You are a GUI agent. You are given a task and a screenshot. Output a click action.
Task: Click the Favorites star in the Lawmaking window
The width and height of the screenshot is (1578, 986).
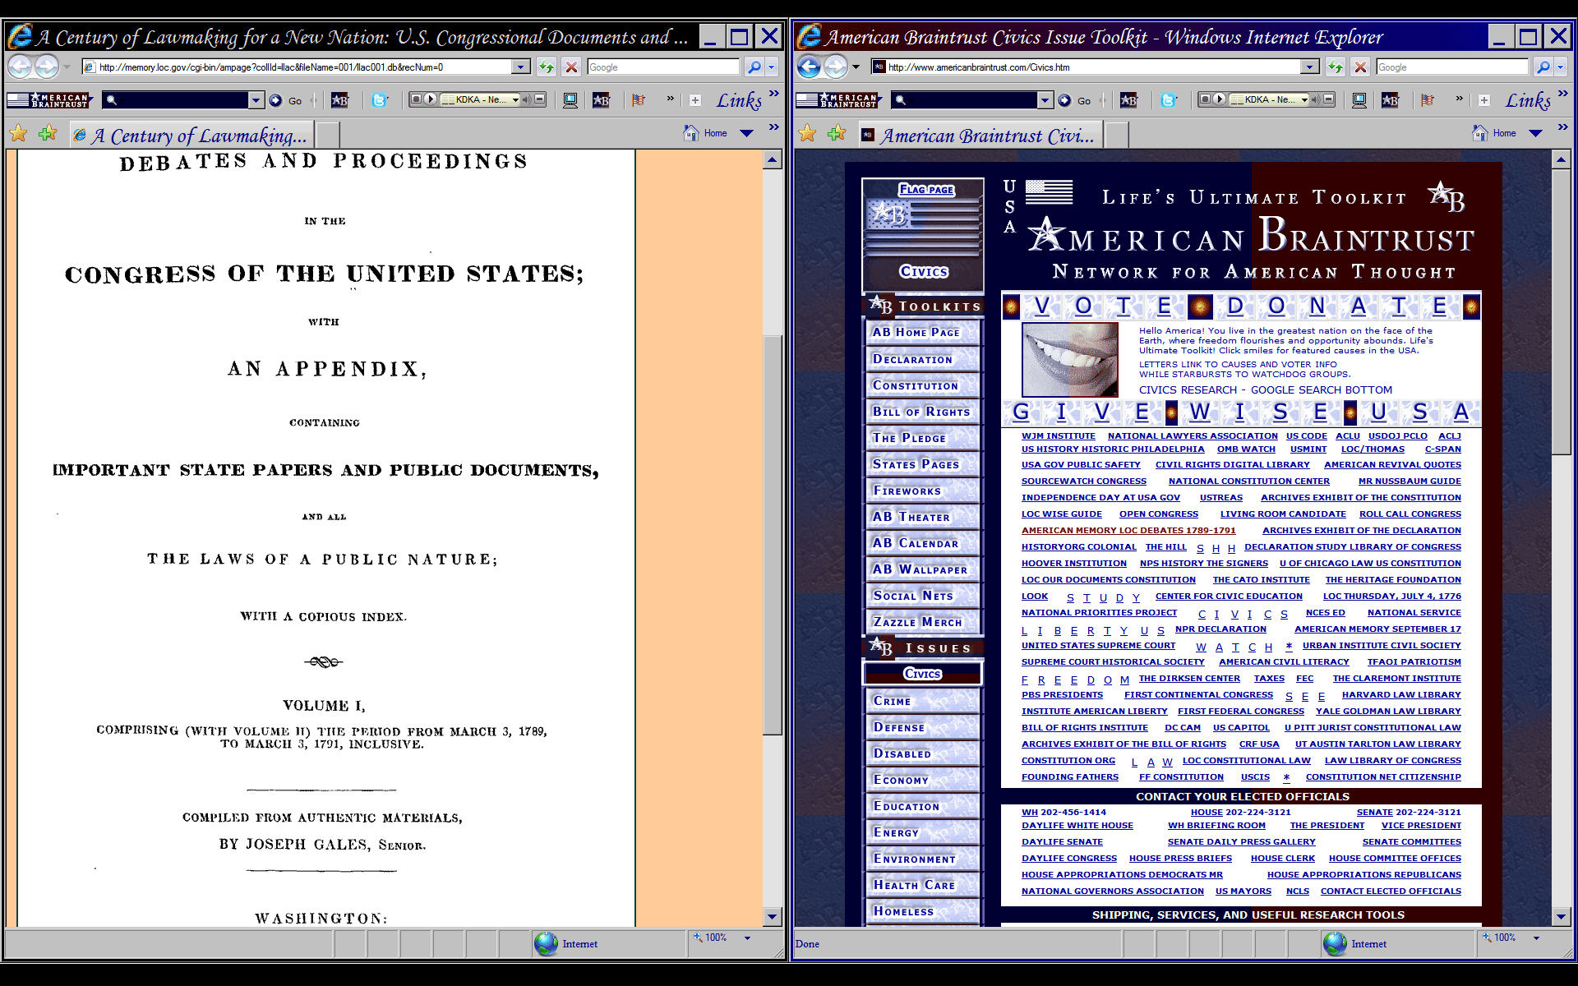click(x=19, y=133)
